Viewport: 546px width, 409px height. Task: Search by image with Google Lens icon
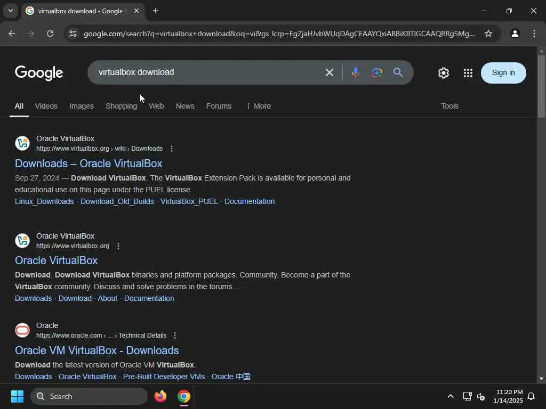coord(376,72)
